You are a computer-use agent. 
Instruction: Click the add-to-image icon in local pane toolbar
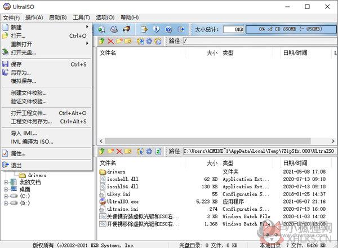(140, 151)
